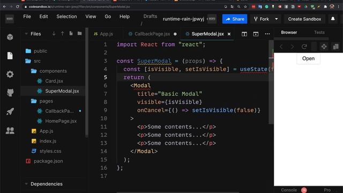Open the Deployment rocket icon
Screen dimensions: 343x193
click(10, 112)
